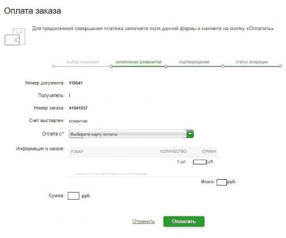This screenshot has width=286, height=238.
Task: Click the Номер заказа label
Action: click(x=49, y=108)
